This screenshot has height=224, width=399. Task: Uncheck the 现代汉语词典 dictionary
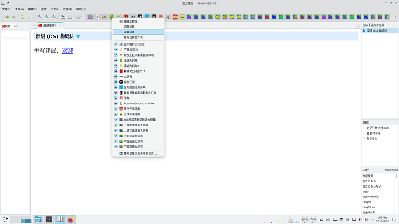[116, 109]
